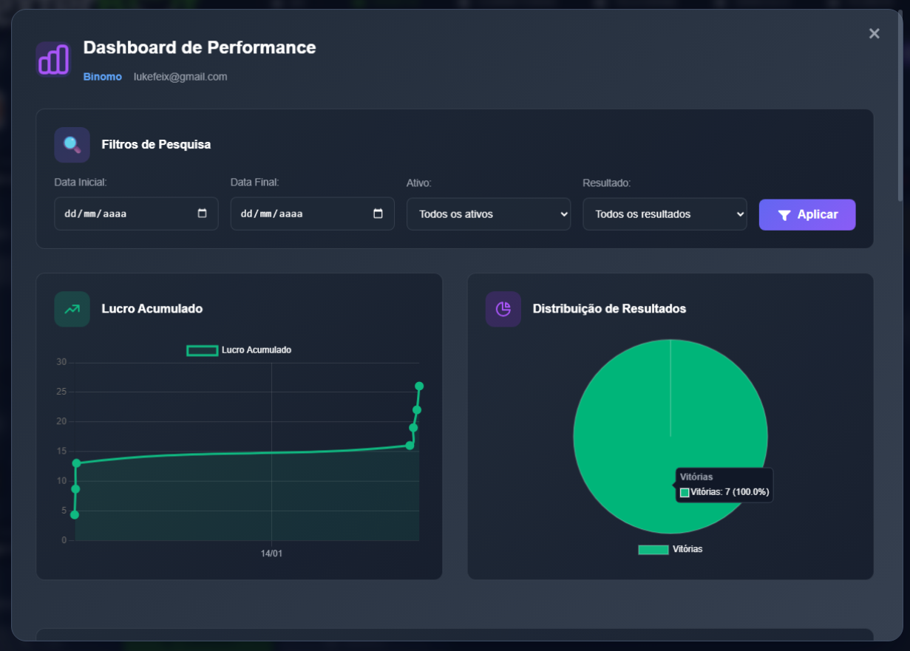Viewport: 910px width, 651px height.
Task: Toggle Lucro Acumulado legend in line chart
Action: (x=239, y=350)
